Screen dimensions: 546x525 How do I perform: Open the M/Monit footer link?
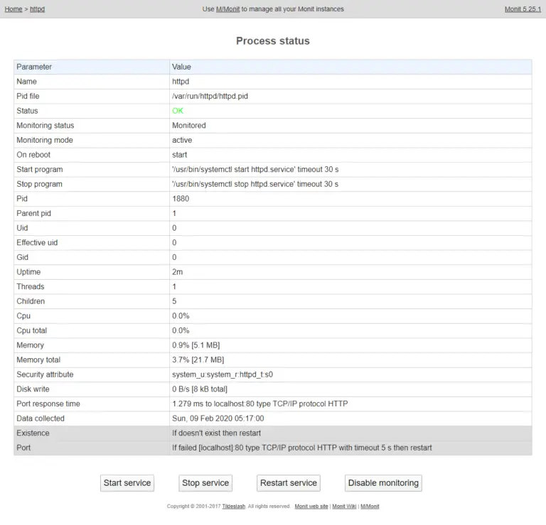370,507
